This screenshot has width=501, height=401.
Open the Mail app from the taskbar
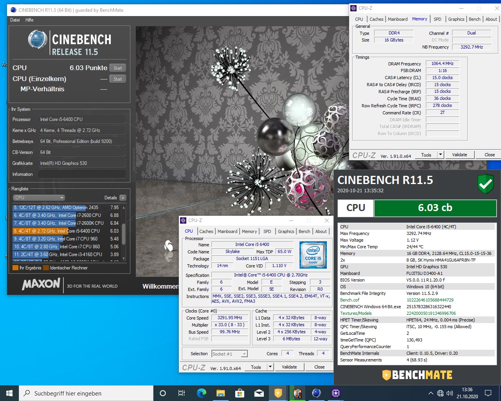259,393
